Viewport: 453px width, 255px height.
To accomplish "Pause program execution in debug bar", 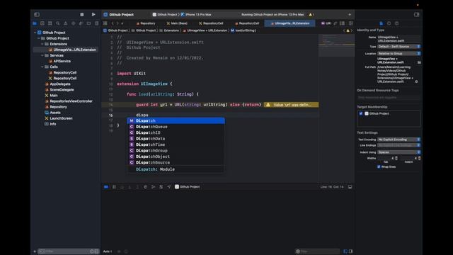I will tap(114, 187).
